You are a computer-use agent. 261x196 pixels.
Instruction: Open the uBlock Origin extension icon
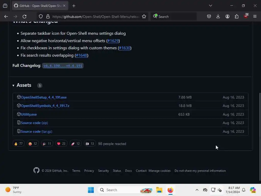pos(246,16)
